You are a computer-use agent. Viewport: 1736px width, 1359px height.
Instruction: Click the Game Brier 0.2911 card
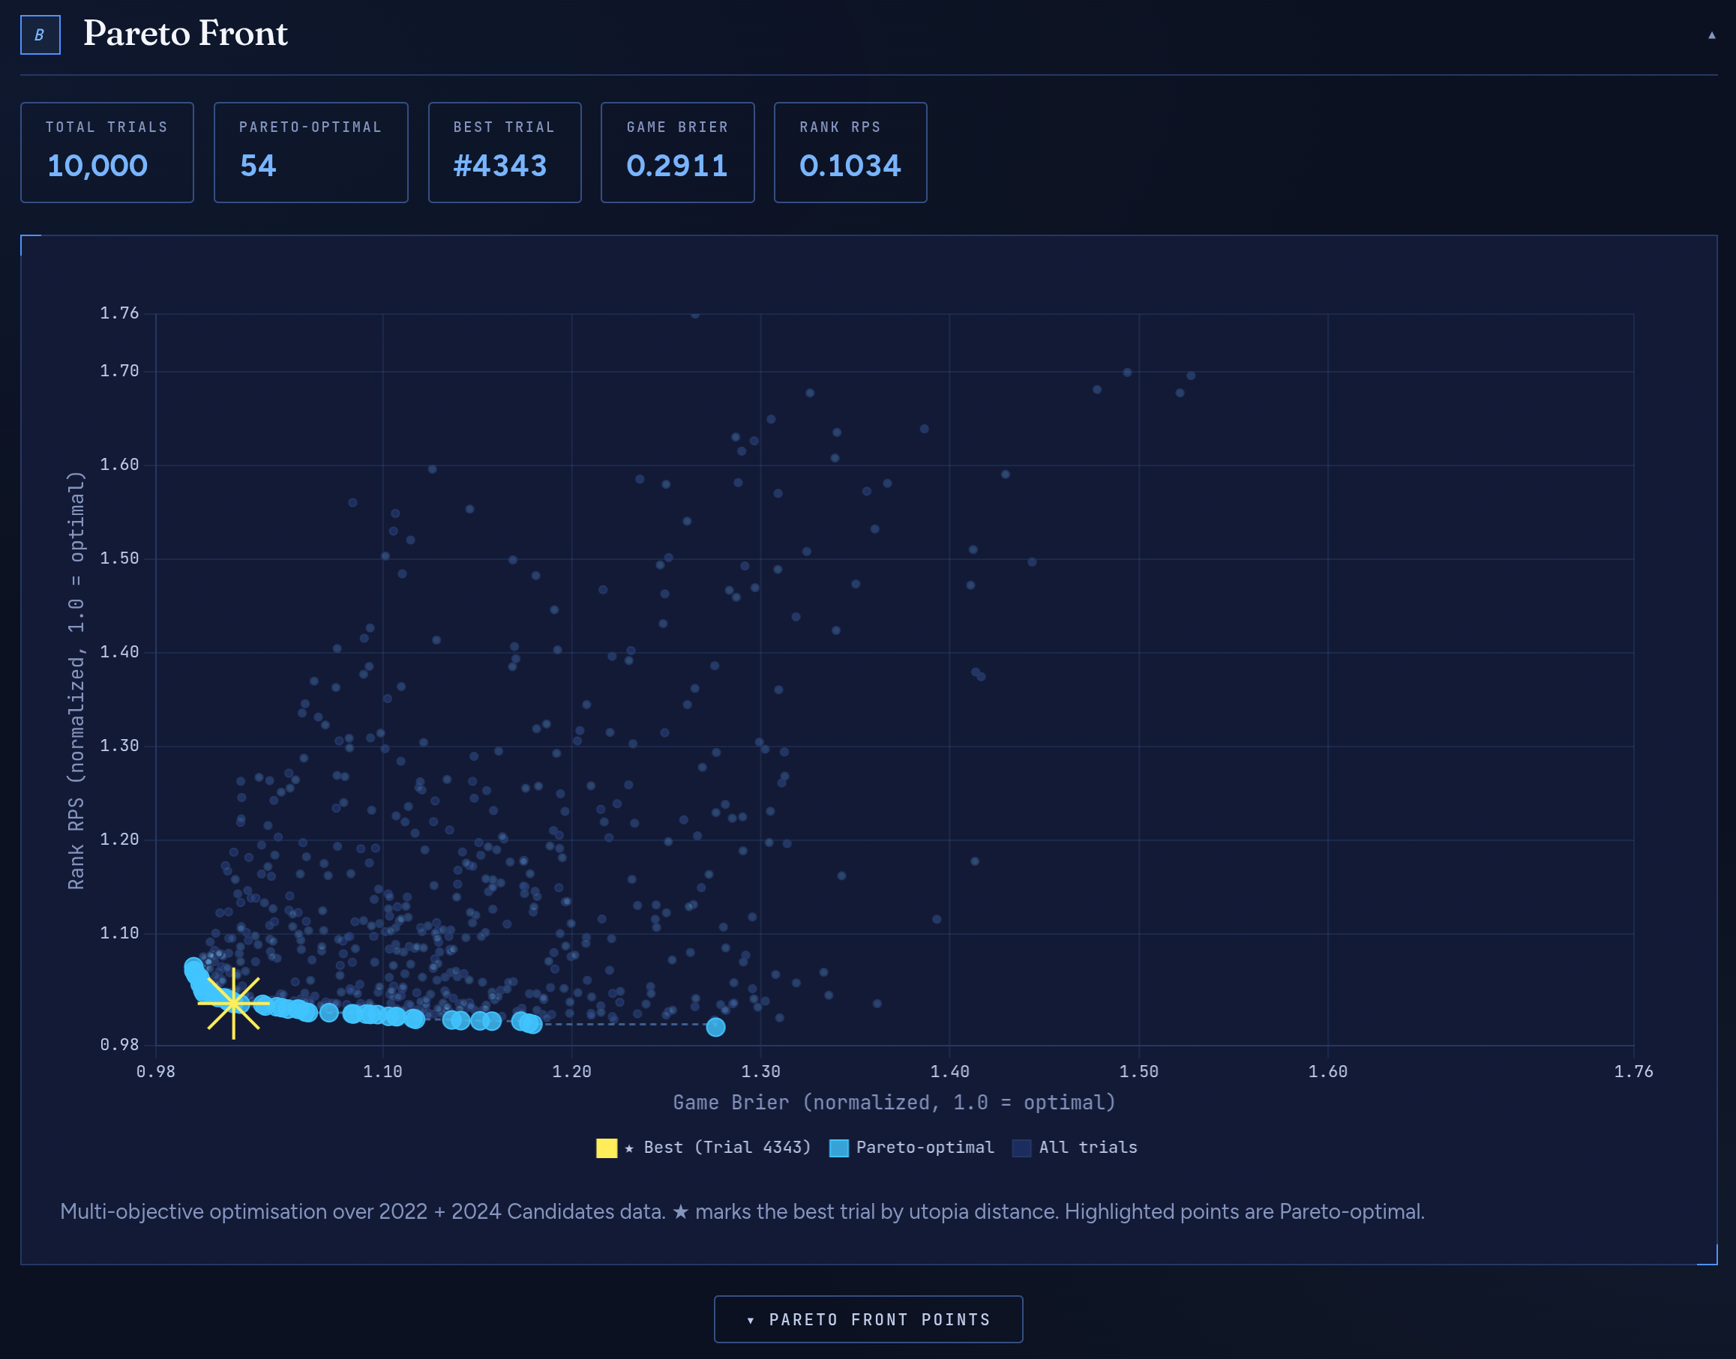(676, 152)
